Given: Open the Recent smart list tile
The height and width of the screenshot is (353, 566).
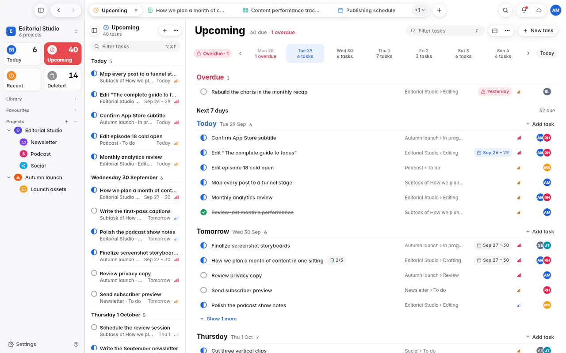Looking at the screenshot, I should [22, 79].
